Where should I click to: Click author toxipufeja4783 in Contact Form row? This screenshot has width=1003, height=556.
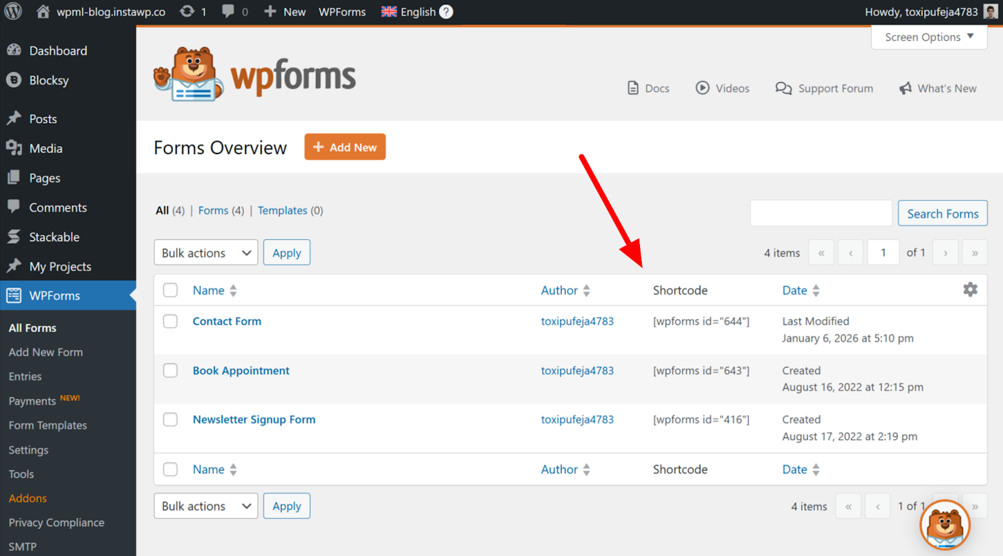(577, 321)
